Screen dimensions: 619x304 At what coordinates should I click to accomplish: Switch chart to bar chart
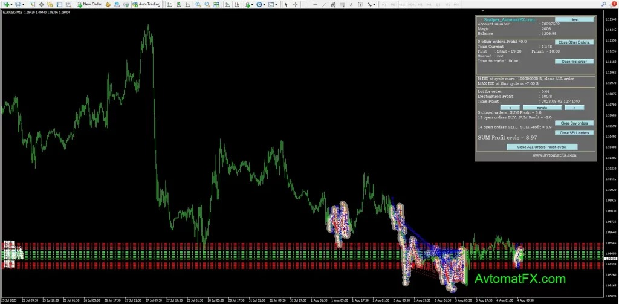(x=169, y=4)
